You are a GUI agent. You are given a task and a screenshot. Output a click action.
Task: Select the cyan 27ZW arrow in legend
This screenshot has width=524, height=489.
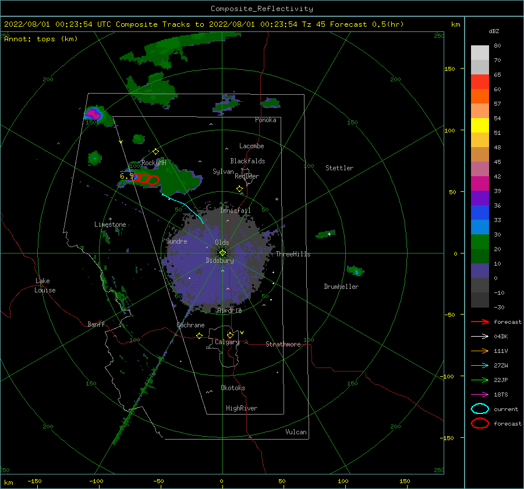tap(480, 366)
